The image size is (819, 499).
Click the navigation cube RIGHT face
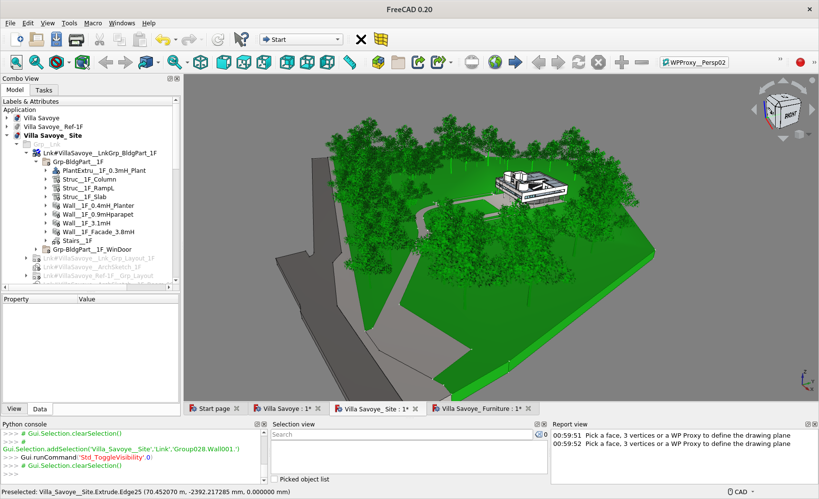click(790, 115)
